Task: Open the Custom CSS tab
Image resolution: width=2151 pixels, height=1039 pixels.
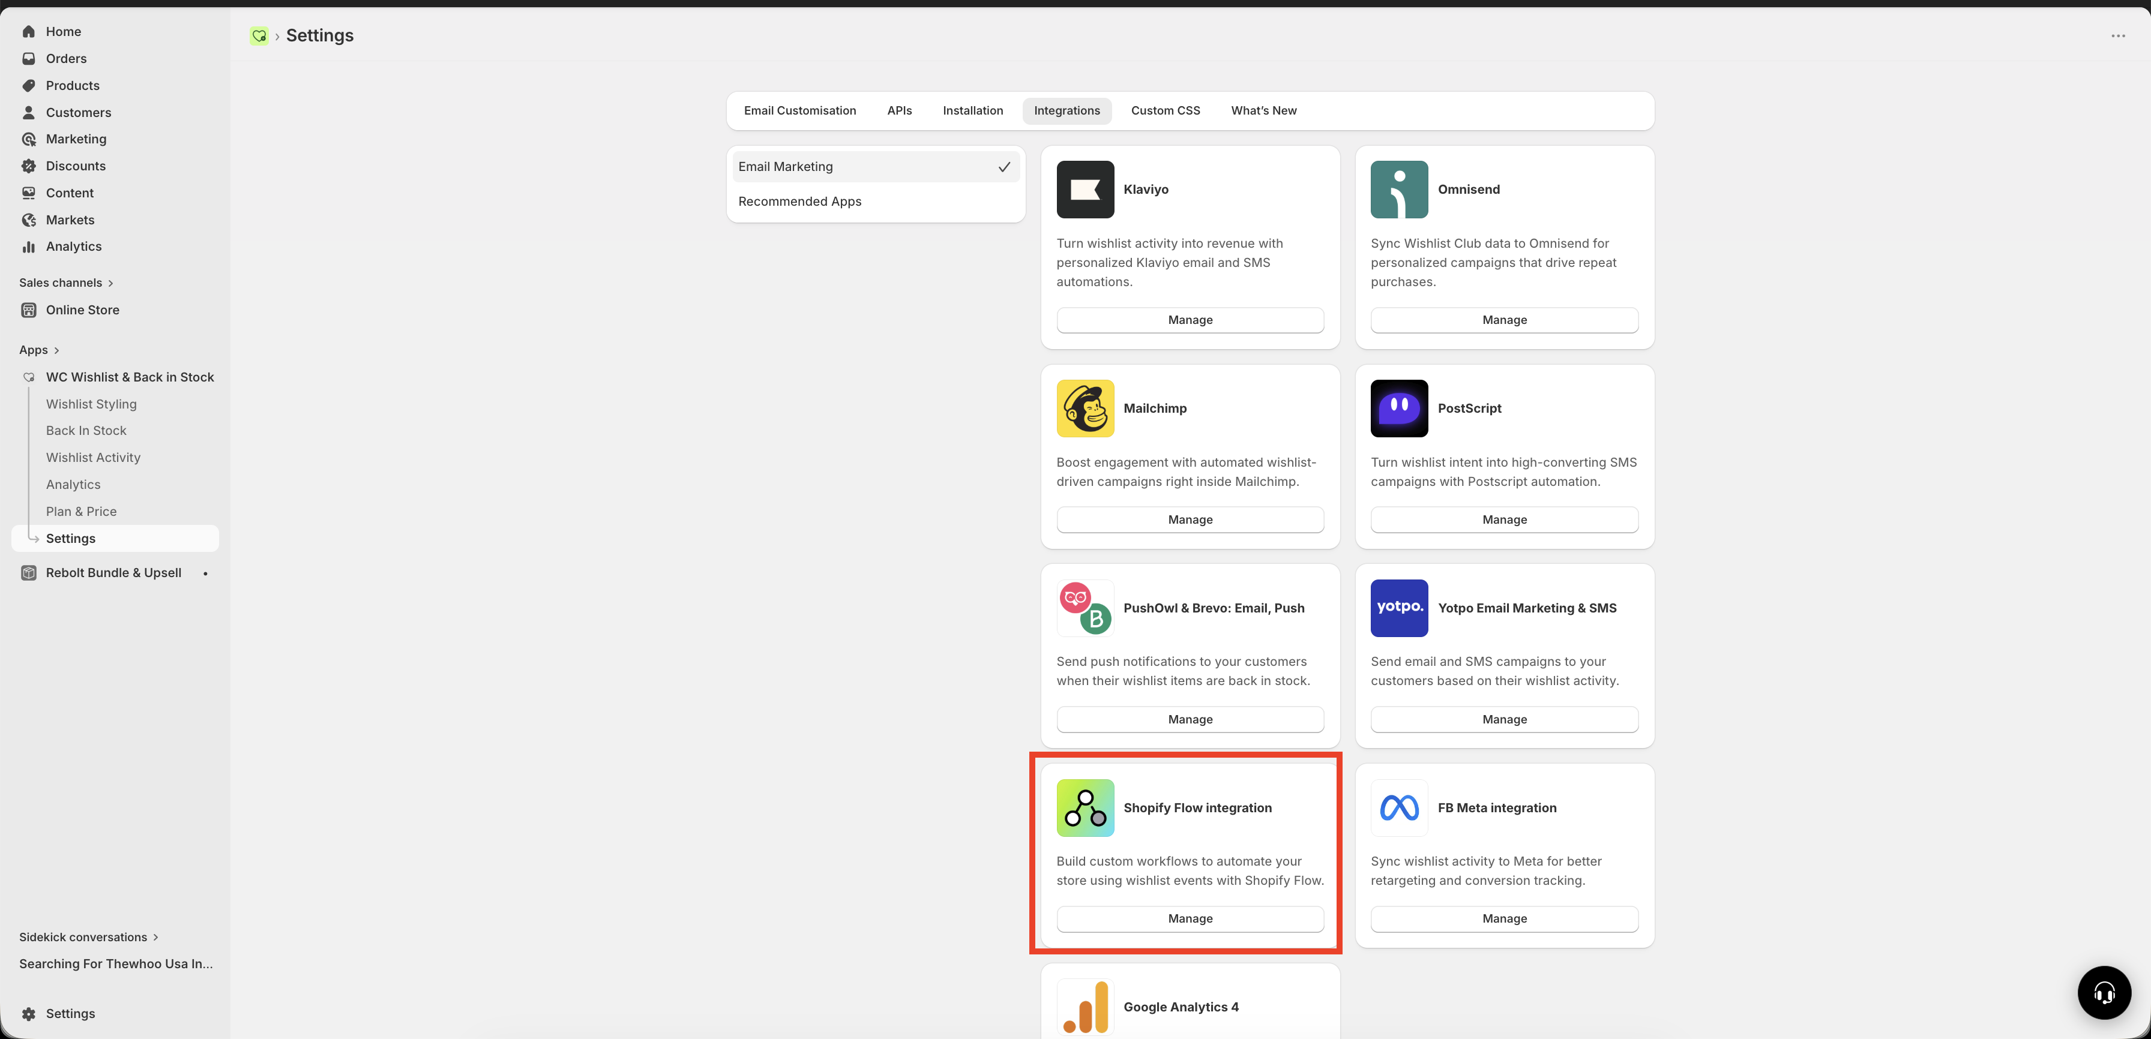Action: click(1165, 110)
